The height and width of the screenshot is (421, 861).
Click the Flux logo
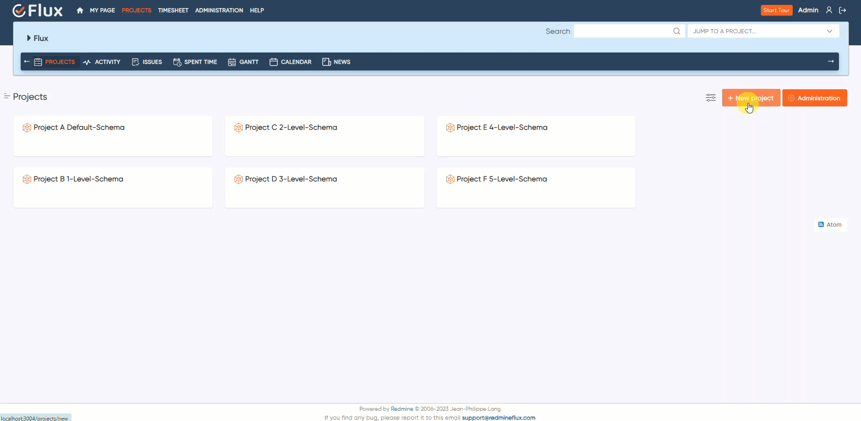(38, 10)
